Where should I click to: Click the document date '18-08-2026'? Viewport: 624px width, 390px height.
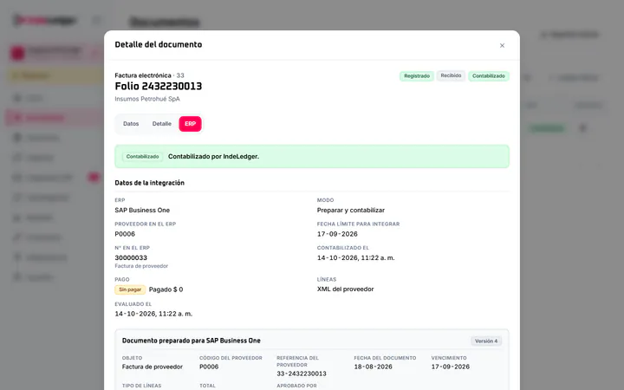click(x=374, y=367)
